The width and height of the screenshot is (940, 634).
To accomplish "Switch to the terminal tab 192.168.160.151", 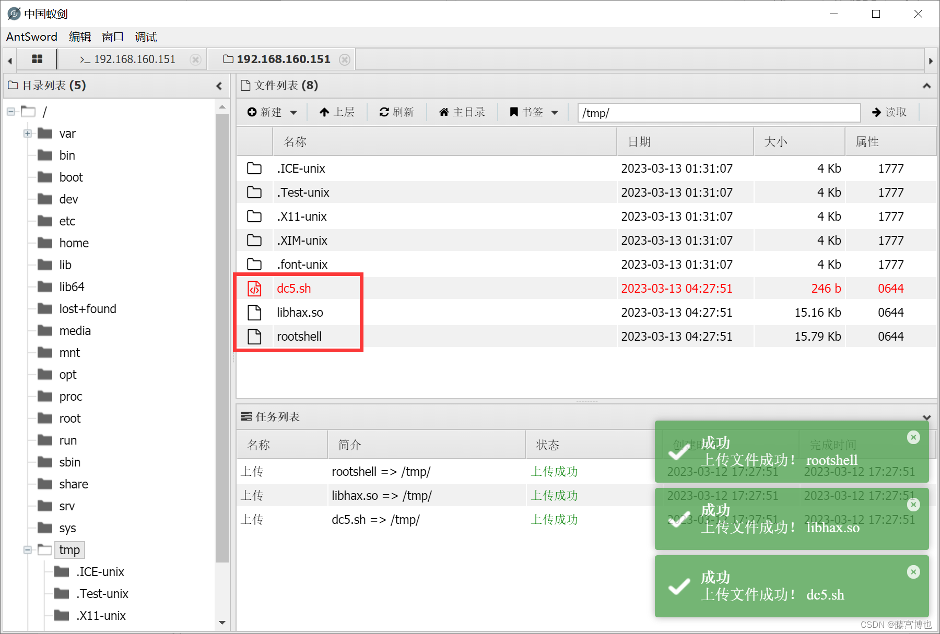I will [127, 59].
